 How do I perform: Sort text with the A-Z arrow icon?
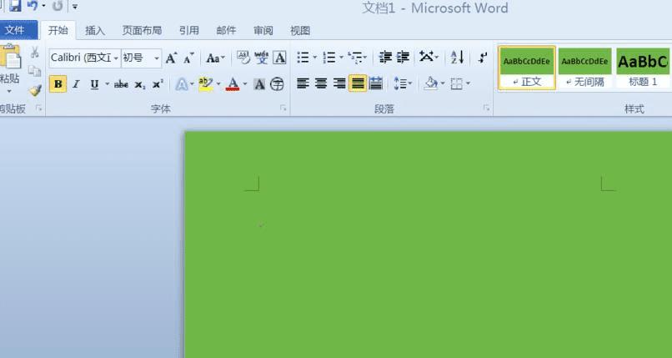coord(457,57)
